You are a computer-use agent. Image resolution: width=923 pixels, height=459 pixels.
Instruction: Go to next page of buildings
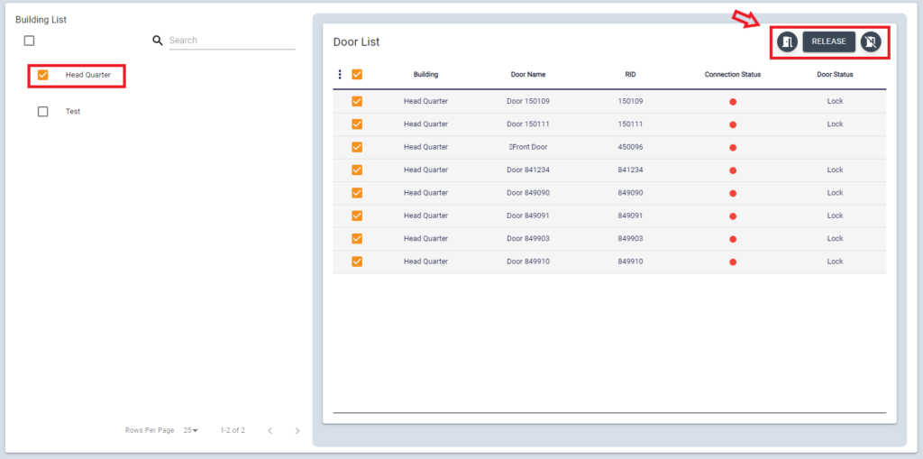[x=297, y=431]
